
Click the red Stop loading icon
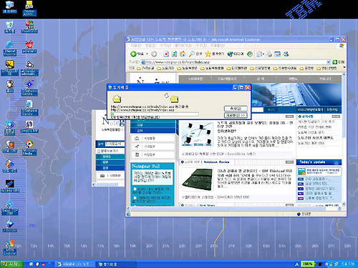(166, 54)
